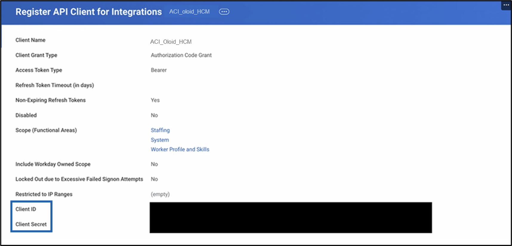Select the Yes value for Non-Expiring Refresh Tokens

(x=155, y=100)
